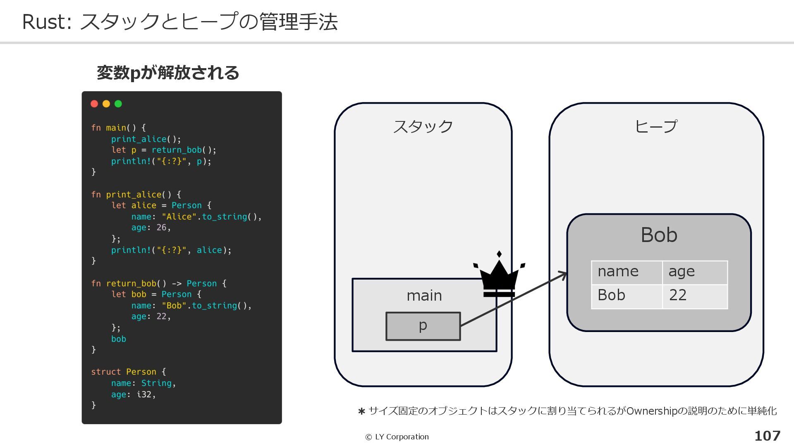
Task: Click the 変数pが解放される heading
Action: (168, 73)
